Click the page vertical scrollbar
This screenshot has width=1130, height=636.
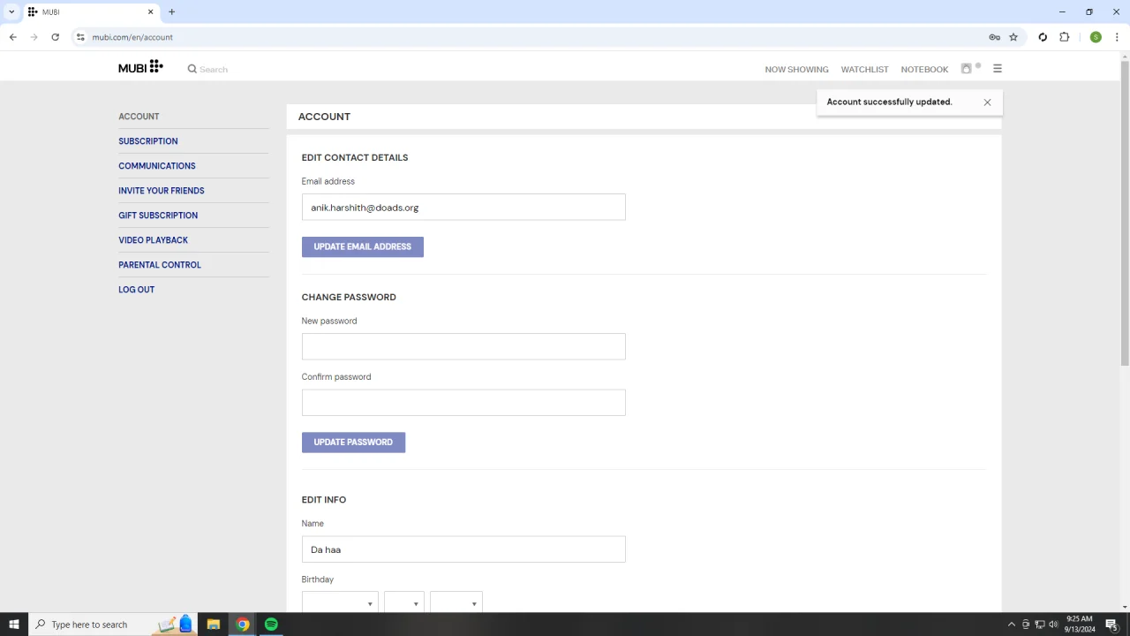point(1125,212)
